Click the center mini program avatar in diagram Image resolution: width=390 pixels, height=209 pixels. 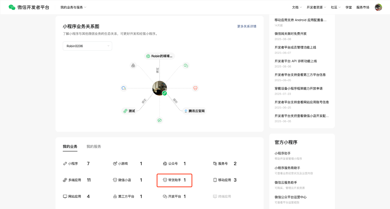159,88
